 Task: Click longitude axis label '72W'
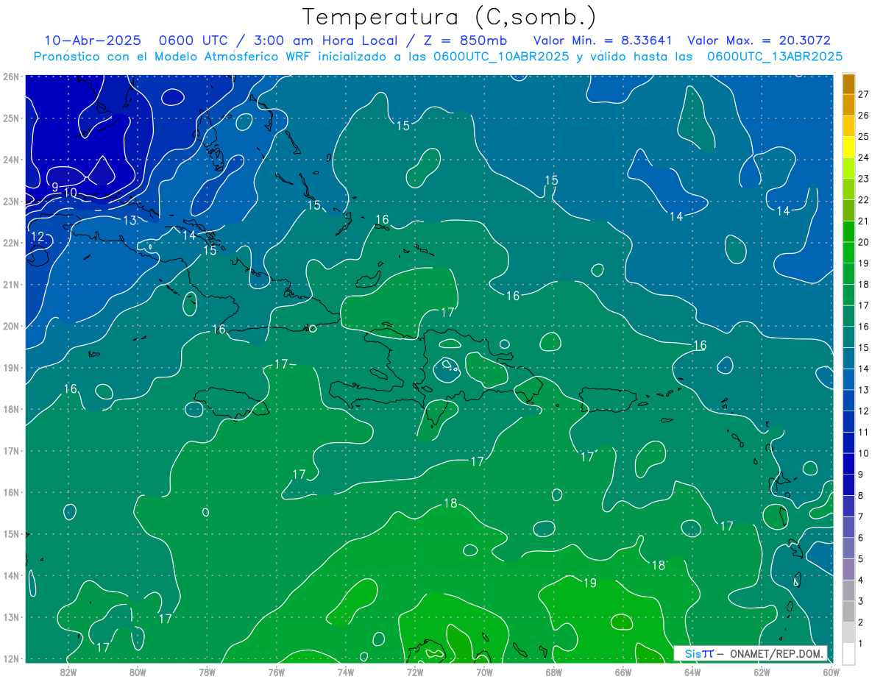click(415, 672)
